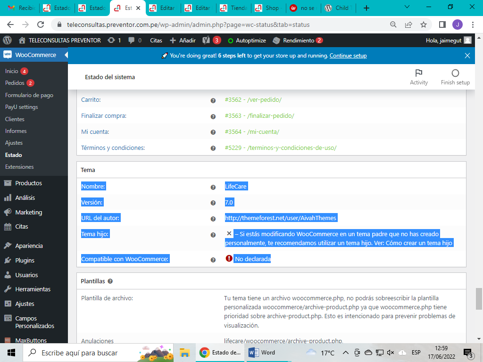Switch to the Shop browser tab
The width and height of the screenshot is (483, 362).
(x=269, y=8)
